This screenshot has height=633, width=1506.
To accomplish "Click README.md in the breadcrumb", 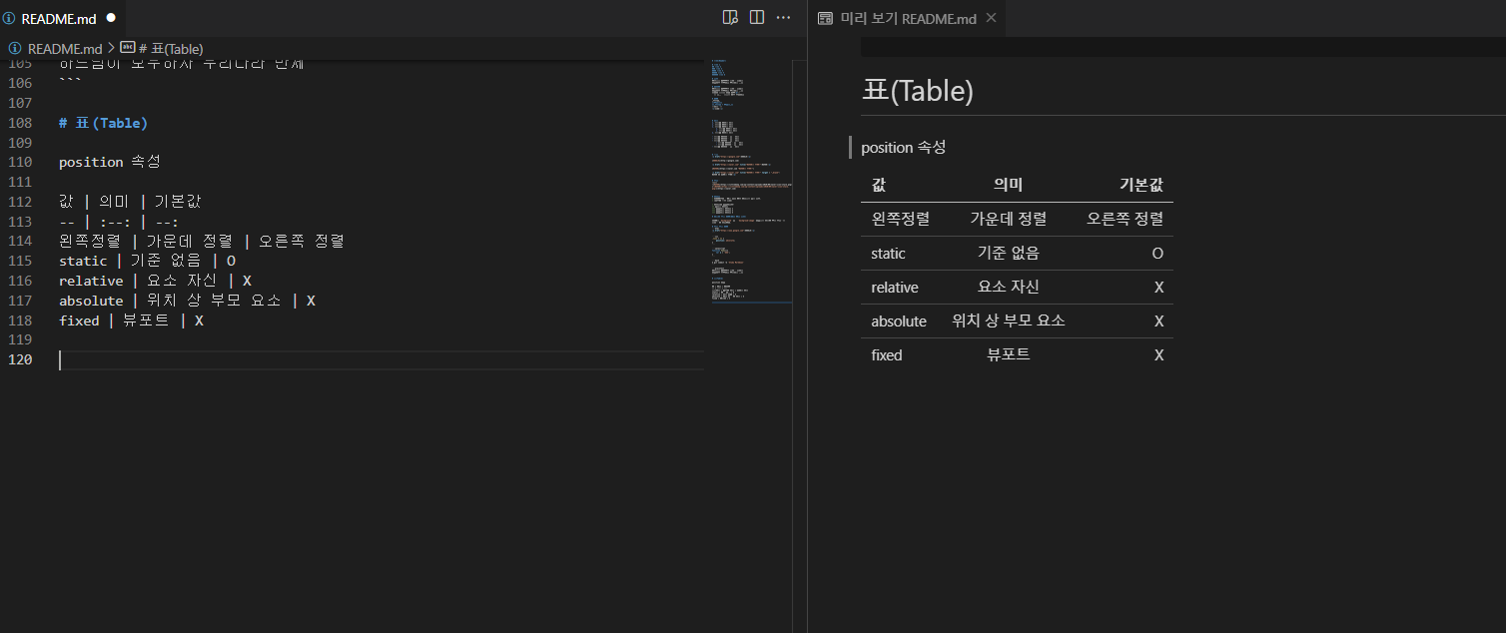I will 65,48.
